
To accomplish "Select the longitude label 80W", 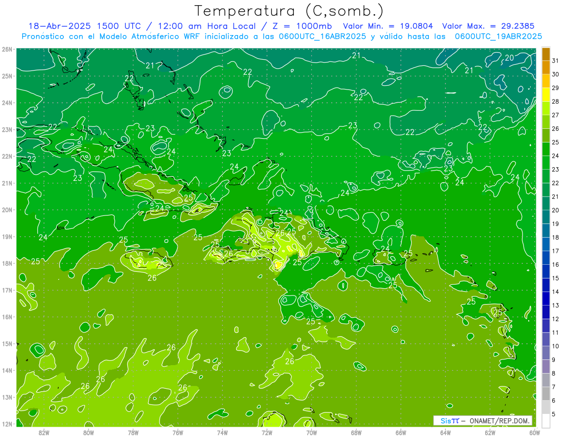I will (88, 432).
